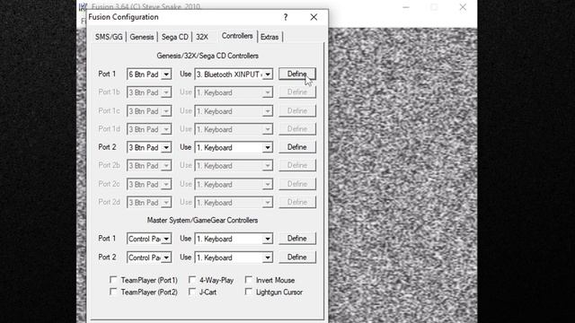Switch to the Genesis tab

(x=142, y=37)
